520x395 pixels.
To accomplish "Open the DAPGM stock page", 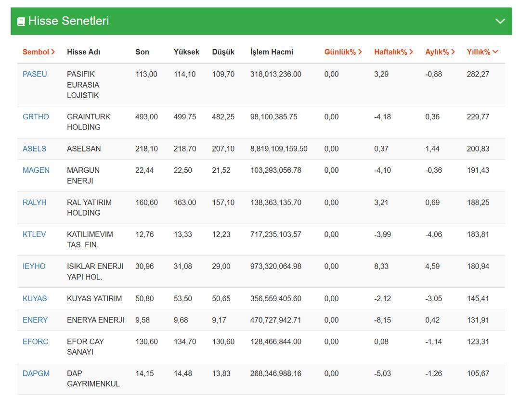I will [x=36, y=373].
